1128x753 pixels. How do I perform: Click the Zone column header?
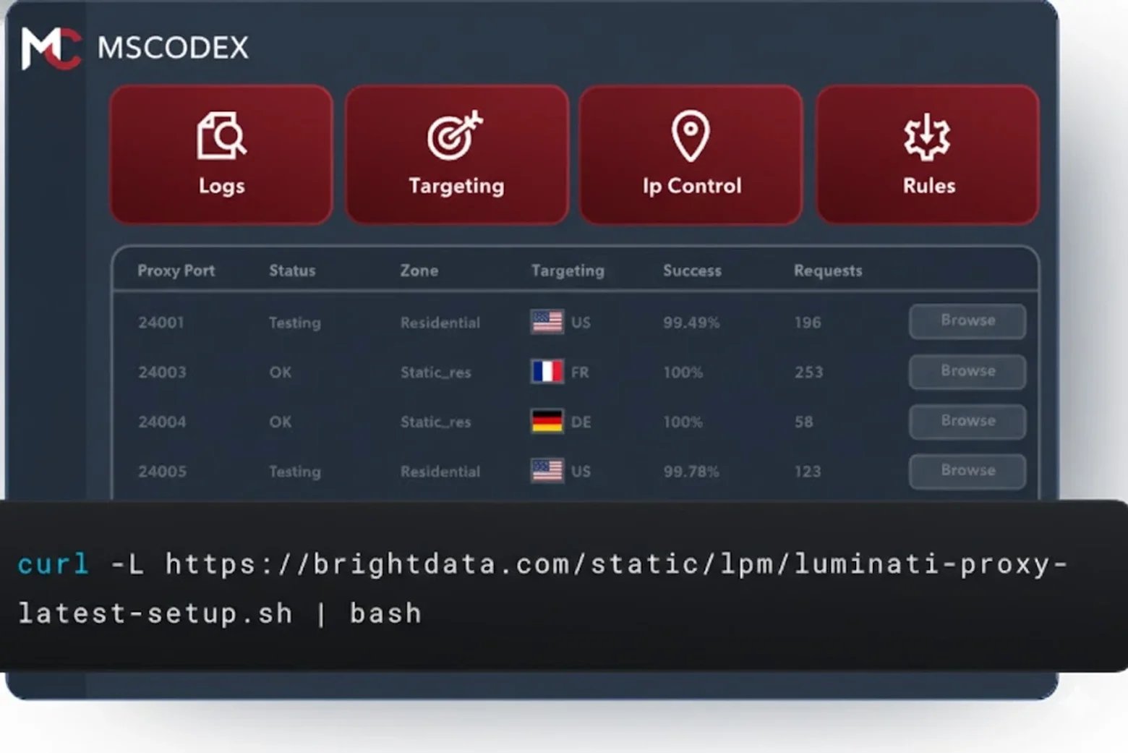[419, 271]
